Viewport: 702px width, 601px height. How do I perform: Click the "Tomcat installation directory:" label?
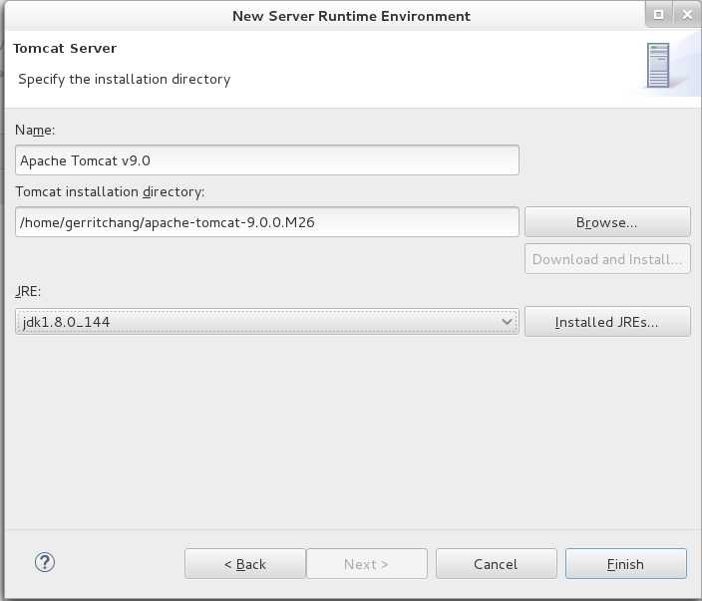coord(110,191)
